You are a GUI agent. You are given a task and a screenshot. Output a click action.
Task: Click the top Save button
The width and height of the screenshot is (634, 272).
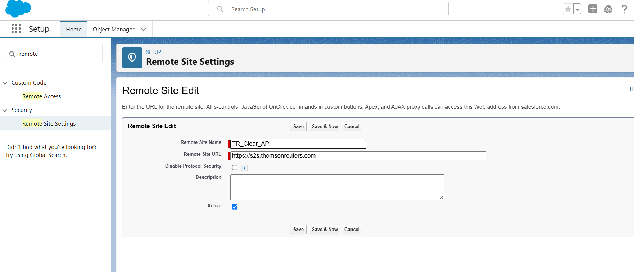click(x=298, y=126)
